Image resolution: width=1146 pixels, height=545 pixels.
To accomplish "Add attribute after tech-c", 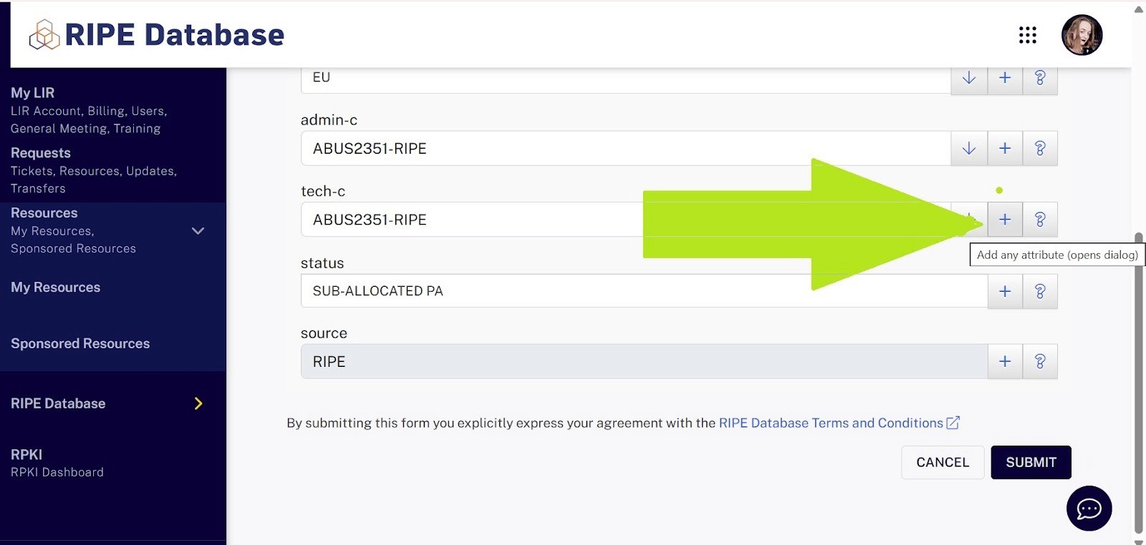I will coord(1005,220).
